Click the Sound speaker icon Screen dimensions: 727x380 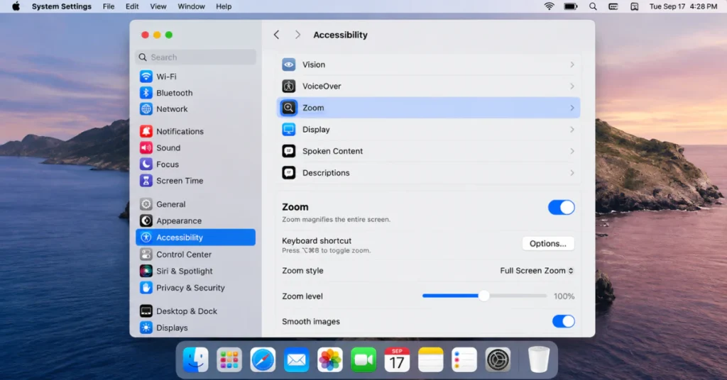click(x=146, y=147)
